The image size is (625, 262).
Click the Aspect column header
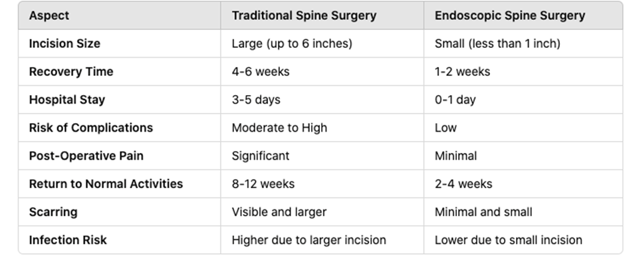coord(49,15)
